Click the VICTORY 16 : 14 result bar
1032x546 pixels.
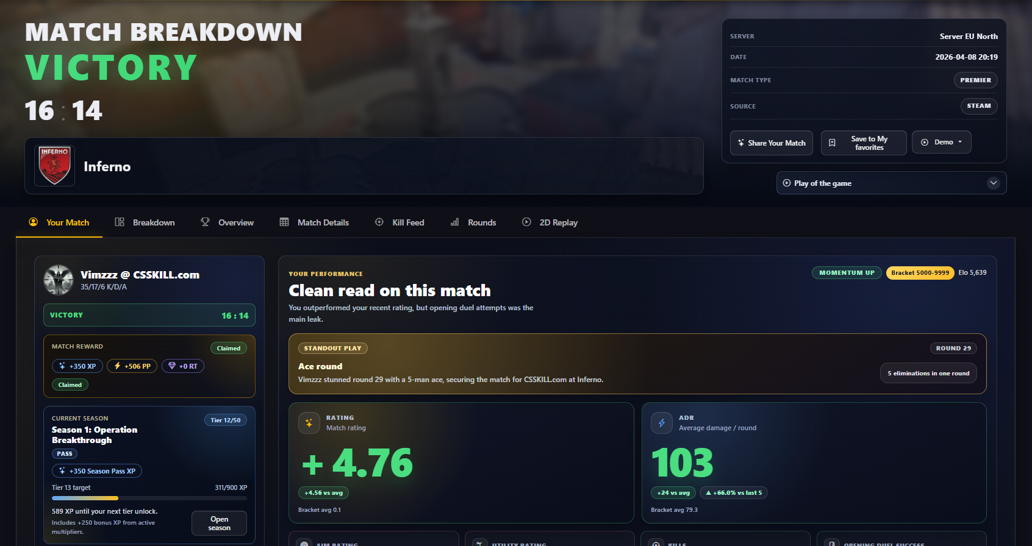pos(149,315)
